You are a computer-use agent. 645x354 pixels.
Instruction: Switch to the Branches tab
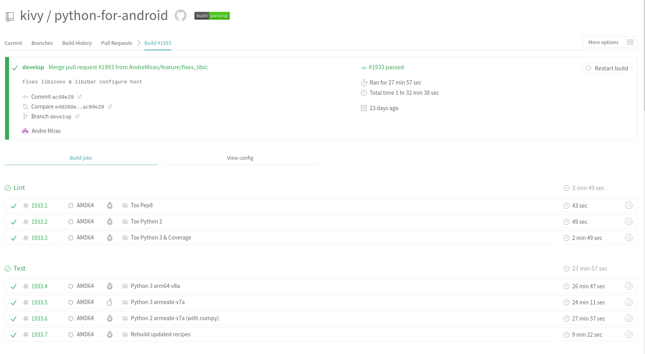point(42,43)
